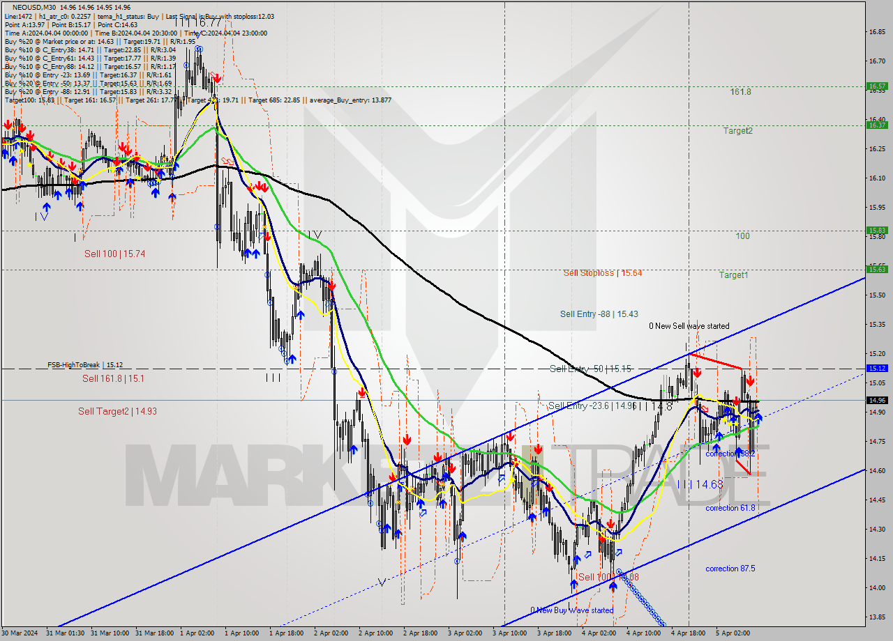Click the '| | | 14.63' wave label
The width and height of the screenshot is (893, 641).
click(x=700, y=484)
